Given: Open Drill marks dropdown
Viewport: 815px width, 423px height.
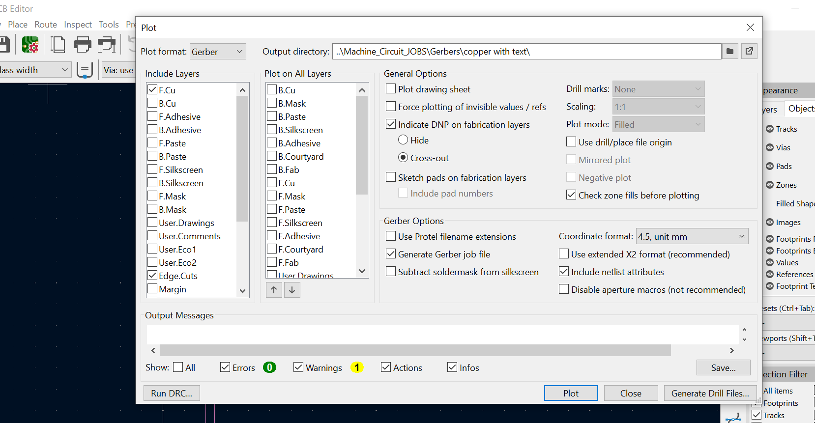Looking at the screenshot, I should tap(658, 89).
